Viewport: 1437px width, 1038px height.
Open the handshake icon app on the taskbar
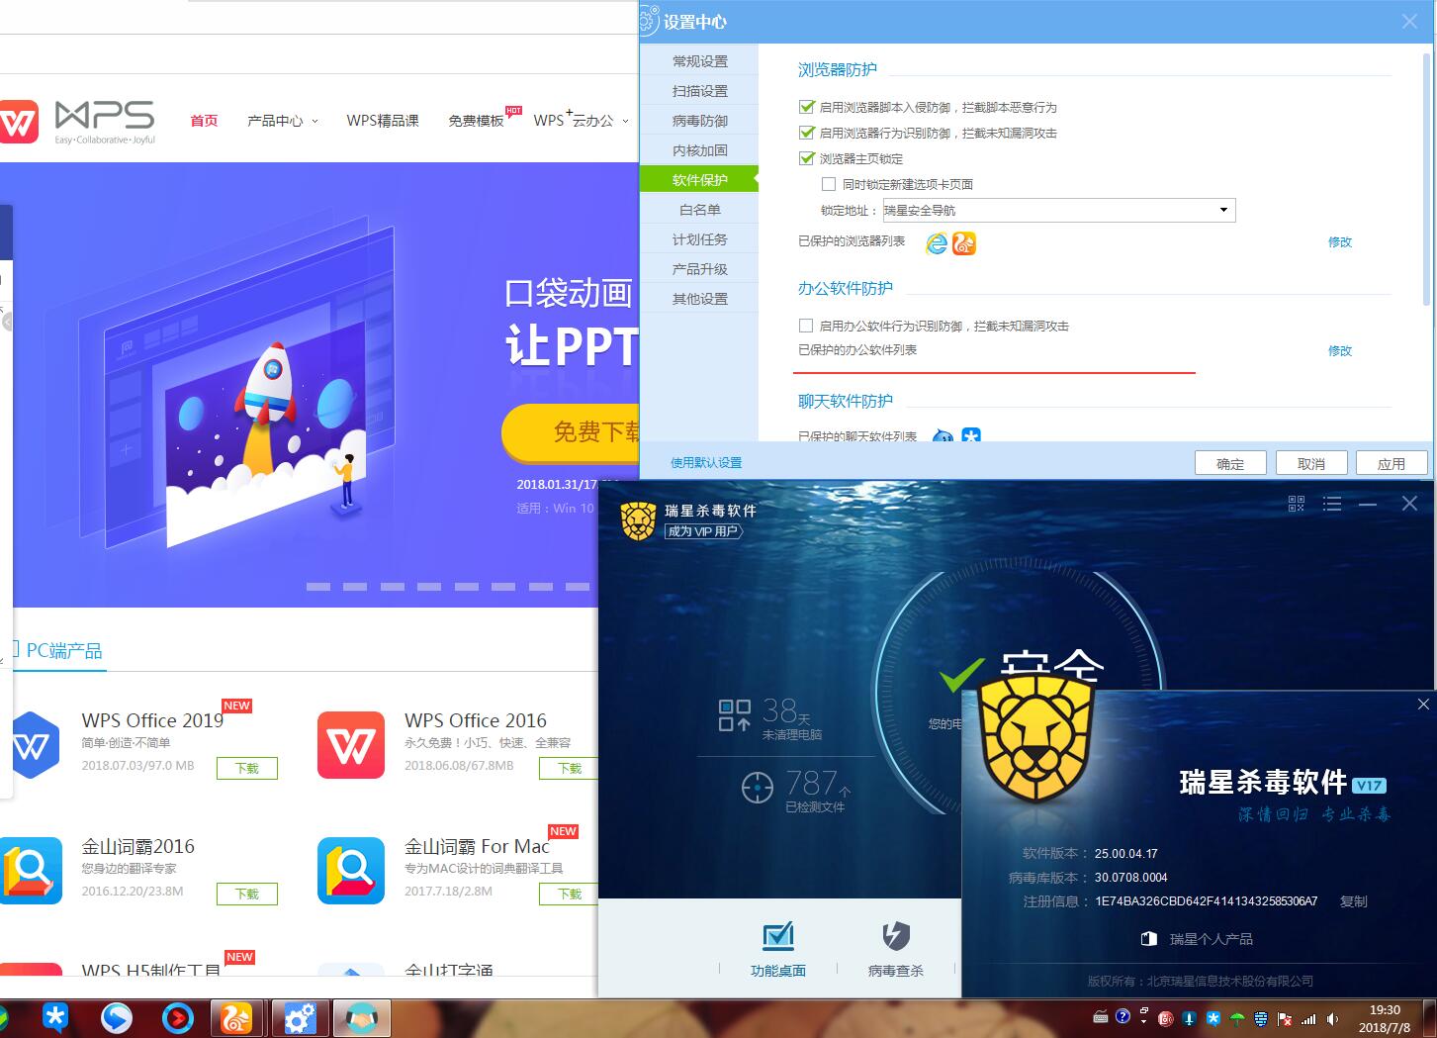(x=362, y=1017)
